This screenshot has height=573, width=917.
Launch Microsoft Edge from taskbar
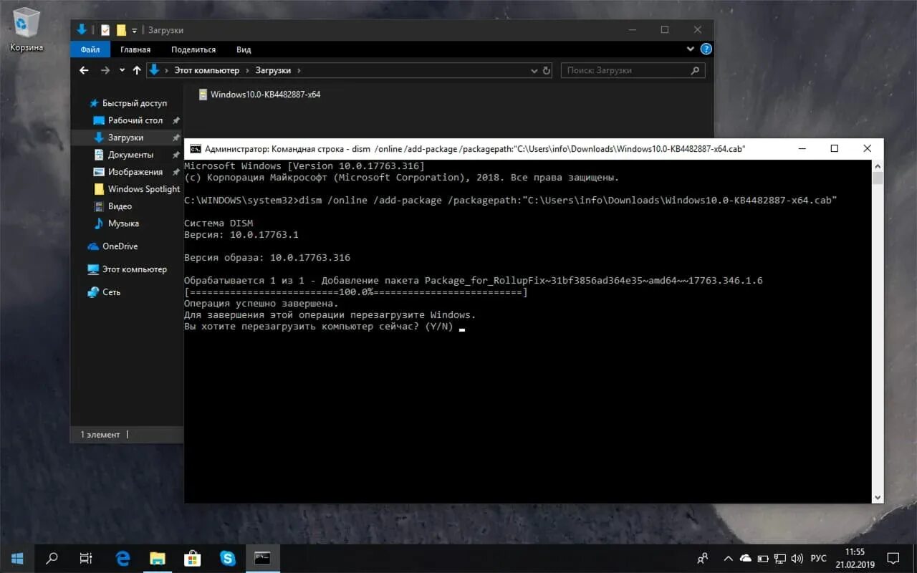point(123,559)
